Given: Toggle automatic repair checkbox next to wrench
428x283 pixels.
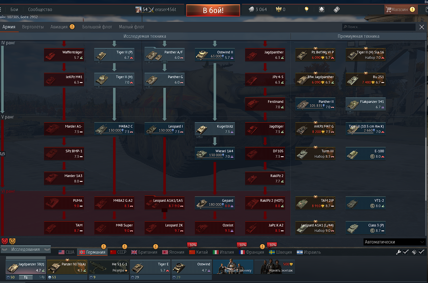Looking at the screenshot, I should pos(406,252).
